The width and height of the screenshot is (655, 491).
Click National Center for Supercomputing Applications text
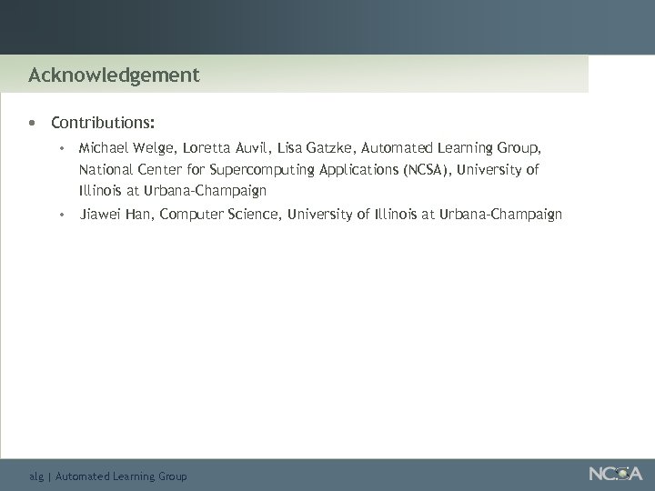(x=238, y=169)
